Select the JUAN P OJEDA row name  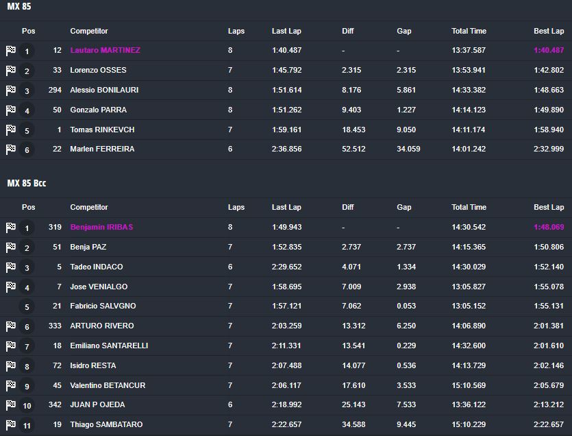click(x=97, y=405)
